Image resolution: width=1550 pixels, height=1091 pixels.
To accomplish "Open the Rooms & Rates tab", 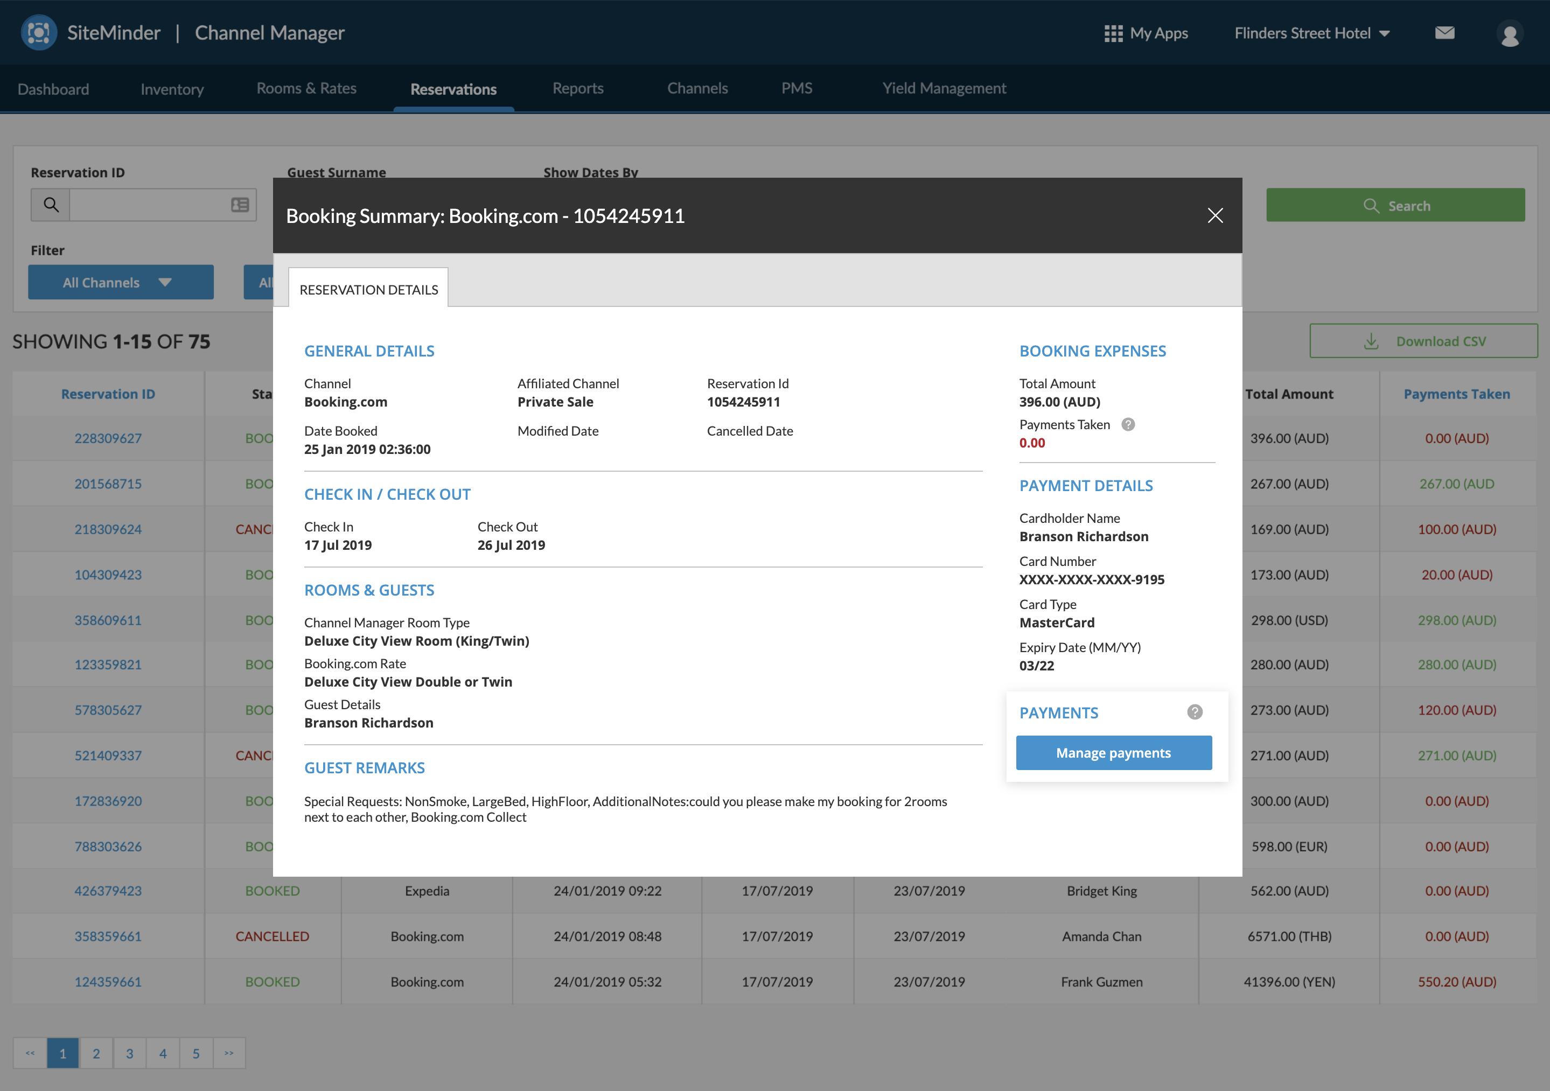I will coord(306,88).
